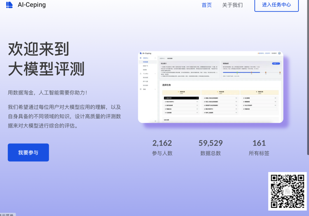This screenshot has height=216, width=309.
Task: Select the 任务中心 icon in the preview sidebar
Action: pyautogui.click(x=140, y=58)
